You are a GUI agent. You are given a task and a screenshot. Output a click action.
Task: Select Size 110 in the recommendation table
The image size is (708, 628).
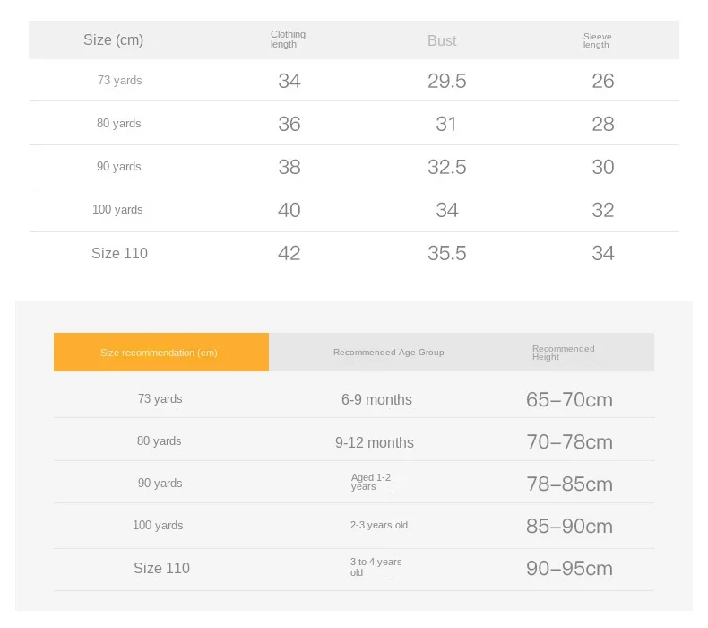(161, 568)
